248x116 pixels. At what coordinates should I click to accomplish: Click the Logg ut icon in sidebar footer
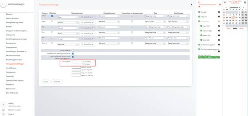(x=3, y=114)
